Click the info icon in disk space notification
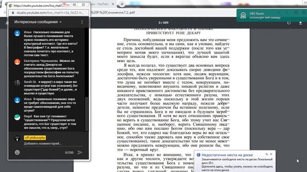Image resolution: width=307 pixels, height=172 pixels. 198,155
